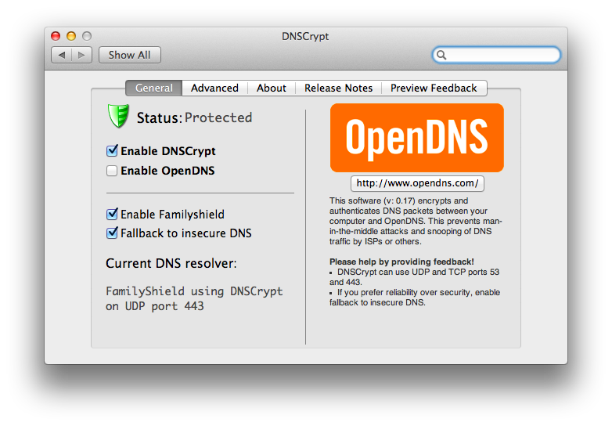This screenshot has height=426, width=612.
Task: Close the DNSCrypt window with red button
Action: pyautogui.click(x=56, y=36)
